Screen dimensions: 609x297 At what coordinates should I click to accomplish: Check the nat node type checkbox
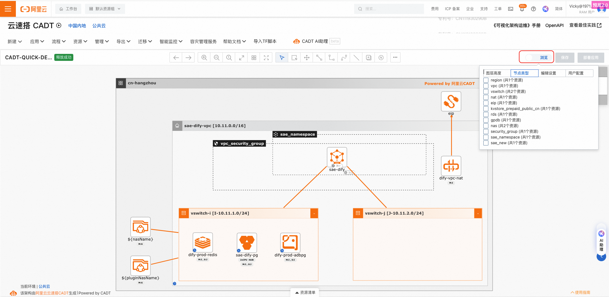486,97
